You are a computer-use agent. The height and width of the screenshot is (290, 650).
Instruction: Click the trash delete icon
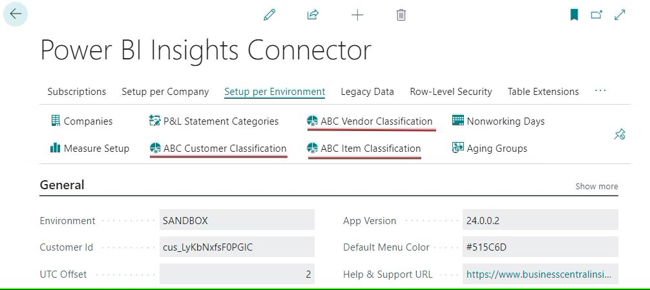tap(401, 14)
